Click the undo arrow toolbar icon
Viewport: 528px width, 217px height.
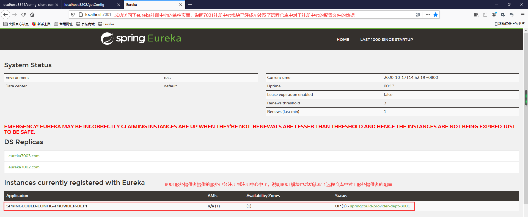[x=512, y=15]
